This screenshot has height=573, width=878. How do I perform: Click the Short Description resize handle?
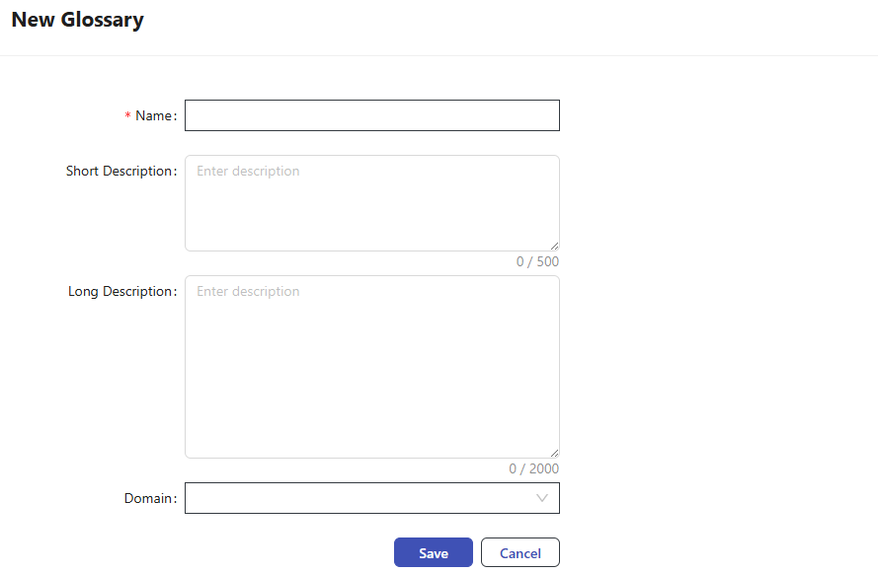tap(554, 246)
